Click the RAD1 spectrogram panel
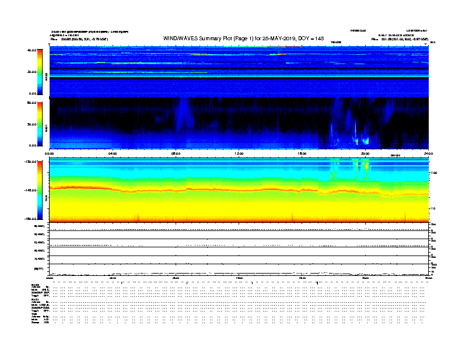This screenshot has width=462, height=357. [x=239, y=123]
